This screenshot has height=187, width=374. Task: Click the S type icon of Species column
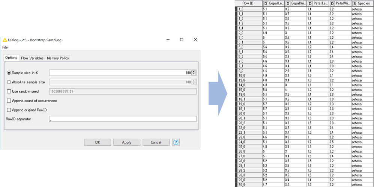(x=354, y=4)
